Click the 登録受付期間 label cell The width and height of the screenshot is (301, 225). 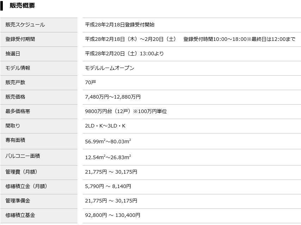pyautogui.click(x=20, y=39)
